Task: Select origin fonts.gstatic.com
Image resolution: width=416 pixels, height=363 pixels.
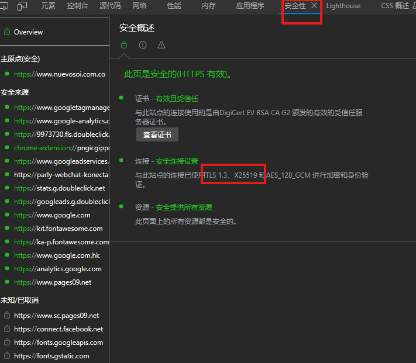Action: tap(51, 356)
